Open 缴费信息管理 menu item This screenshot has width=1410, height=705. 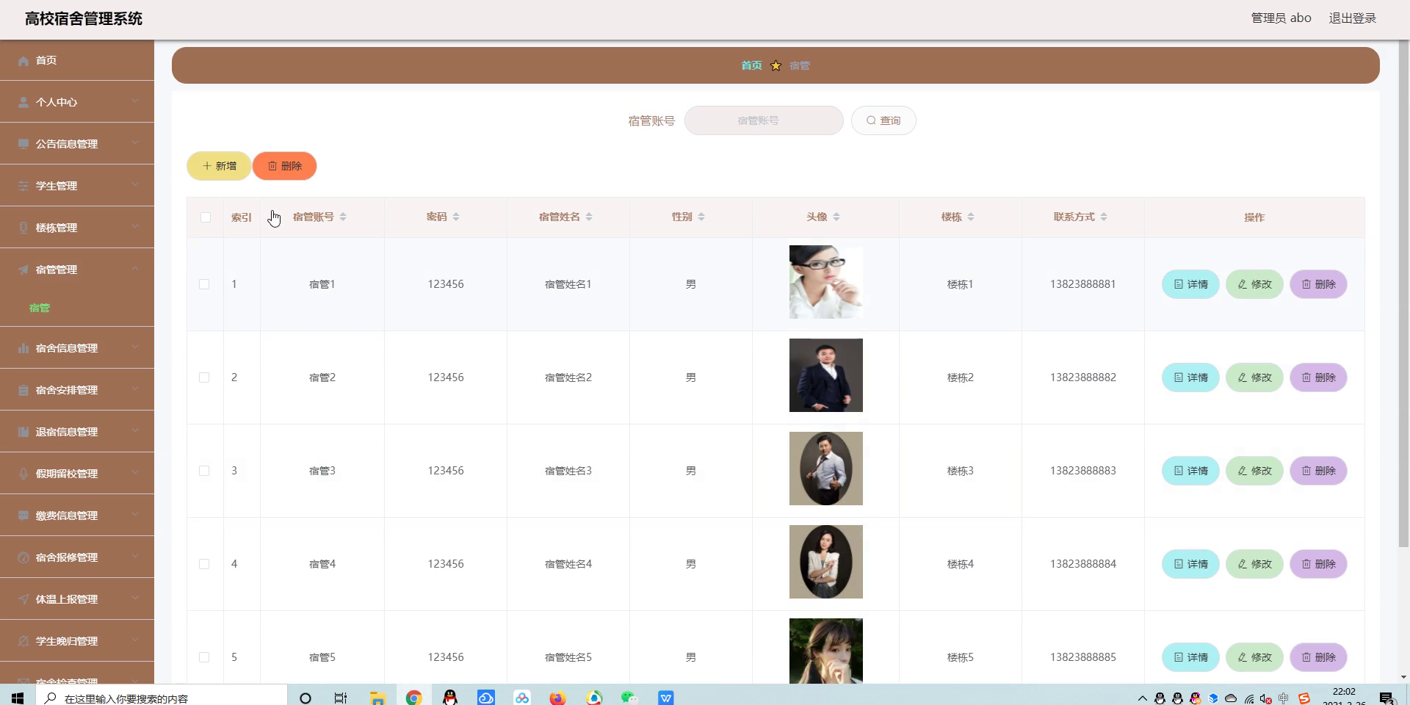(x=77, y=516)
